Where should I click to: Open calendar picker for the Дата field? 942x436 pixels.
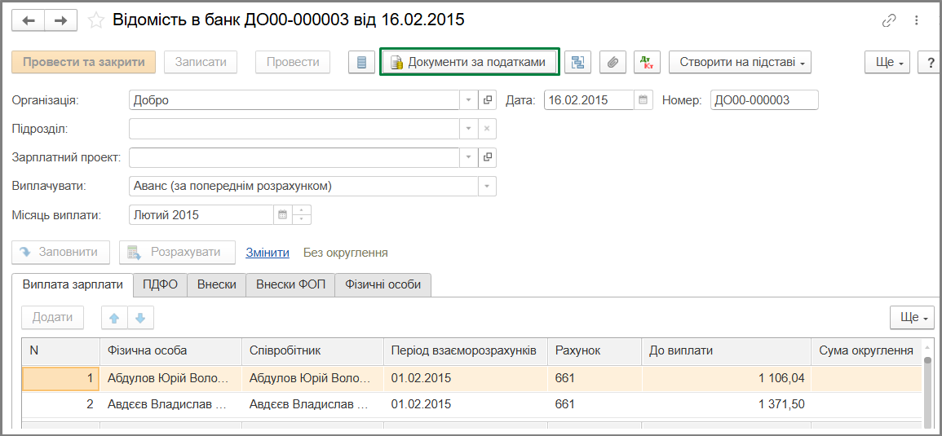coord(643,100)
